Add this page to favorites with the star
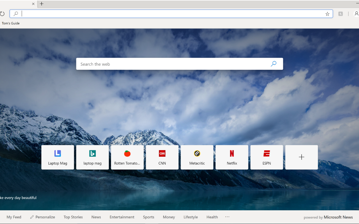Screen dimensions: 359x224 327,14
